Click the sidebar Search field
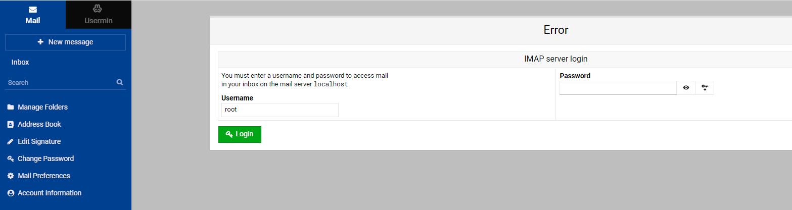The height and width of the screenshot is (210, 792). coord(60,82)
